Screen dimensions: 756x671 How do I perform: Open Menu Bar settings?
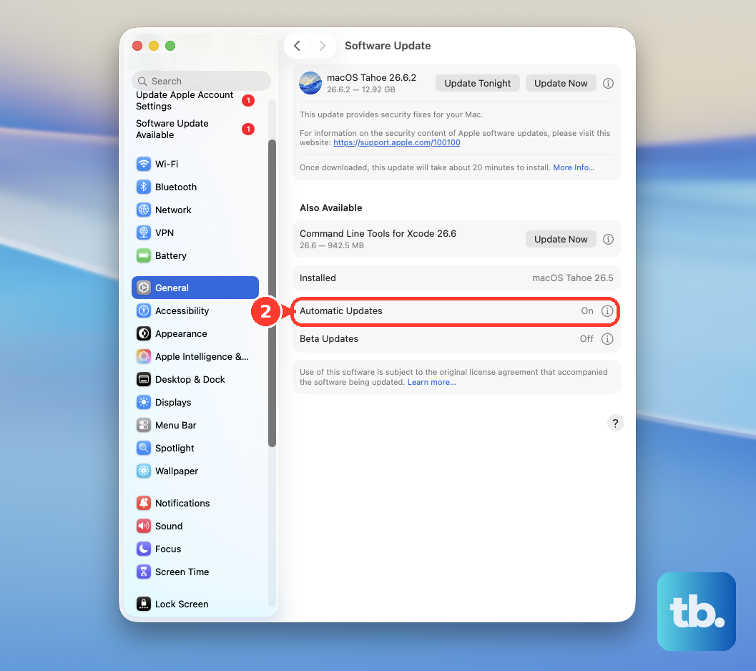(195, 425)
